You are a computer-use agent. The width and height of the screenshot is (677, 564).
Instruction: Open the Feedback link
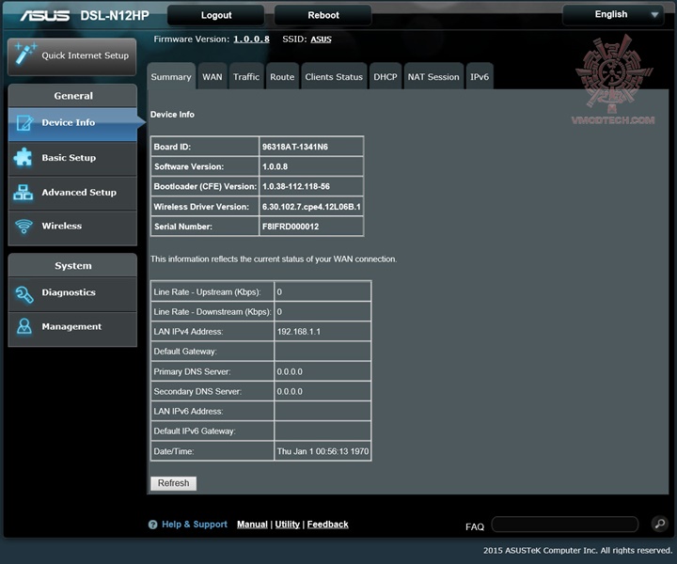(x=328, y=525)
